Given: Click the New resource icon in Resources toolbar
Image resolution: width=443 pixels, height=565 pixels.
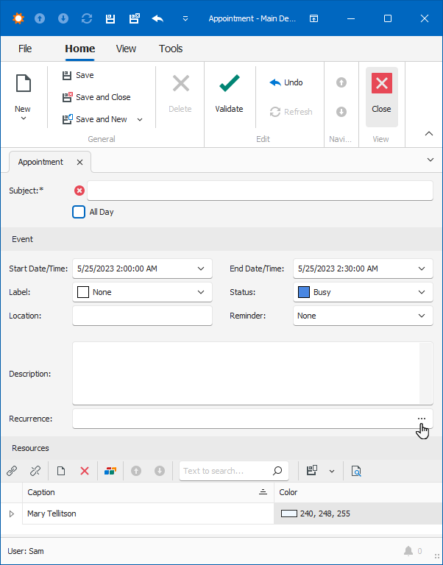Looking at the screenshot, I should 61,471.
